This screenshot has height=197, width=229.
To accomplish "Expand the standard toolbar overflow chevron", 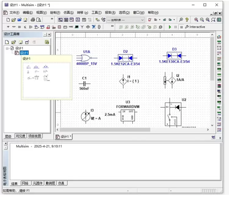I will (52, 19).
